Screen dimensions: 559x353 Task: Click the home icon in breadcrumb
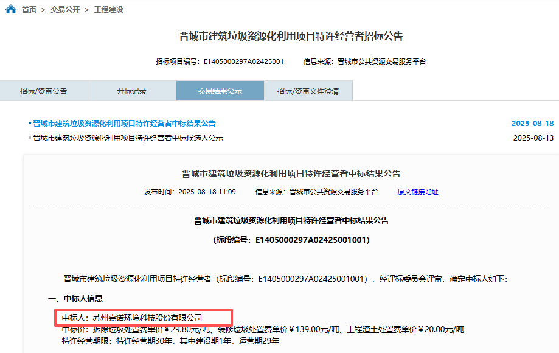coord(10,10)
